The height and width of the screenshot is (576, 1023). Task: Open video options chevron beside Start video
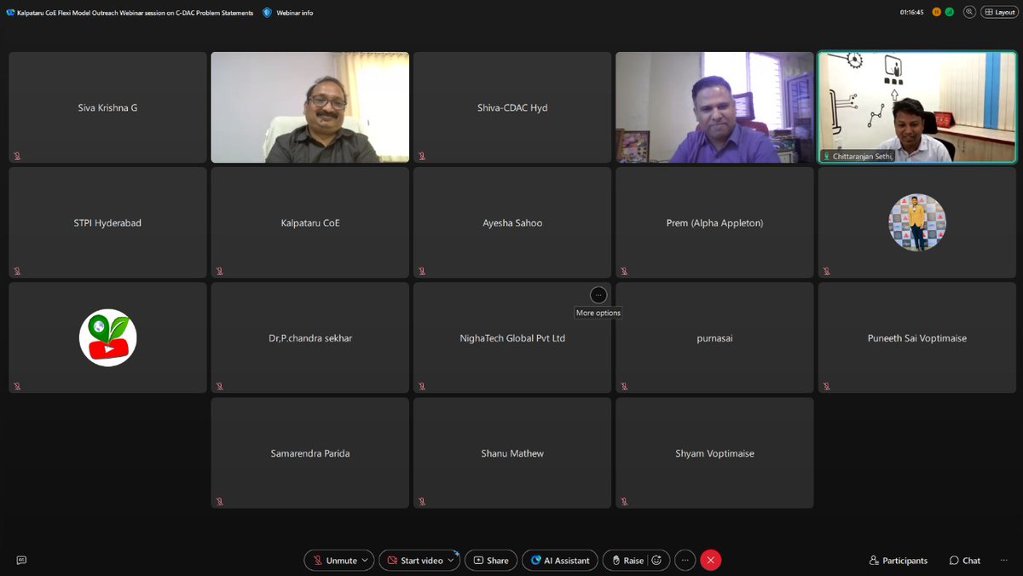click(x=452, y=560)
